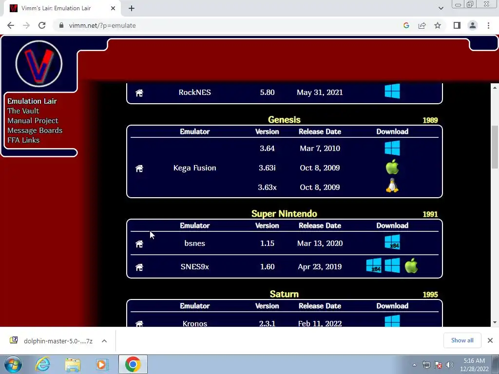
Task: Expand options for dolphin-master download
Action: click(104, 341)
